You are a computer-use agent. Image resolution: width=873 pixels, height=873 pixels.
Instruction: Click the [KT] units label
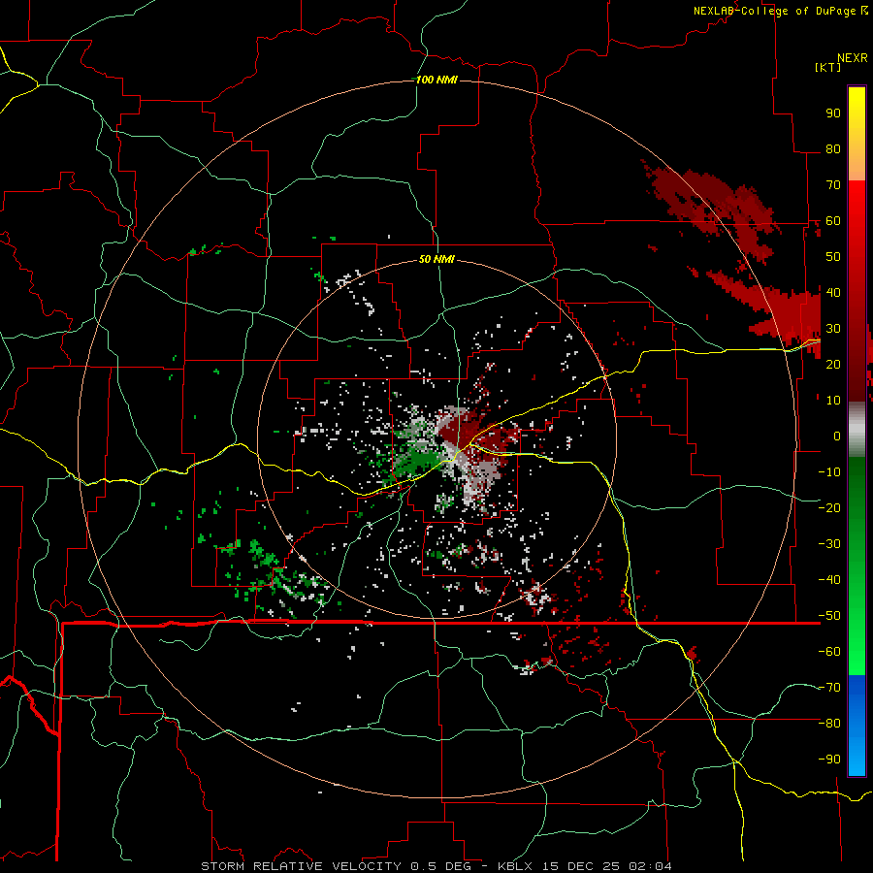[827, 67]
